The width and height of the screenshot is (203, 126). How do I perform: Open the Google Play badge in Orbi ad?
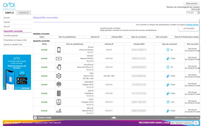22,82
